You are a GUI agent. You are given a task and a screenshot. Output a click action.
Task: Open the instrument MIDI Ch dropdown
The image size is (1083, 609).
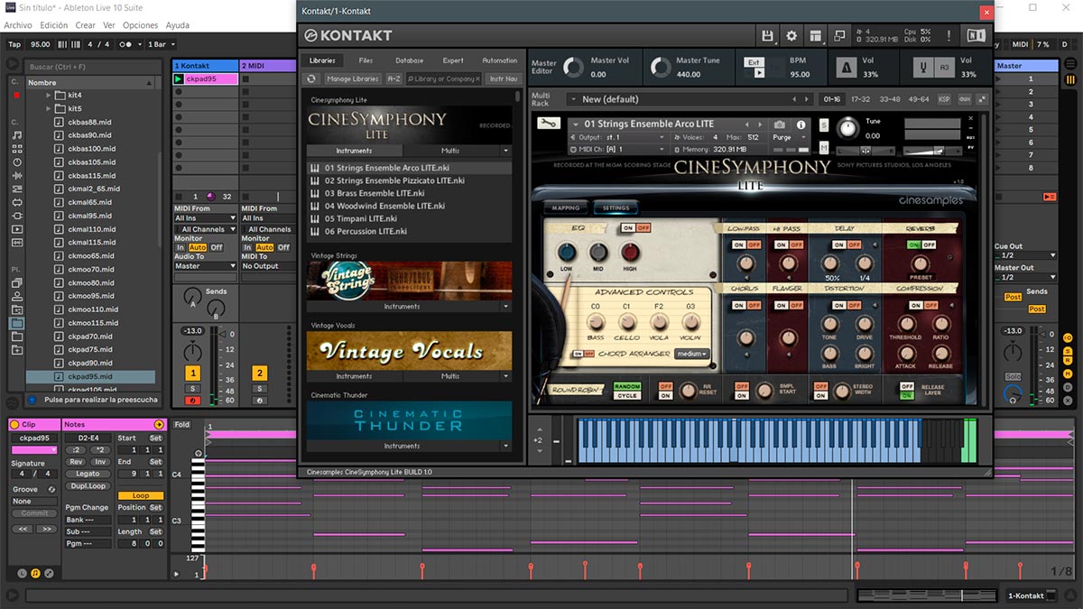point(619,149)
